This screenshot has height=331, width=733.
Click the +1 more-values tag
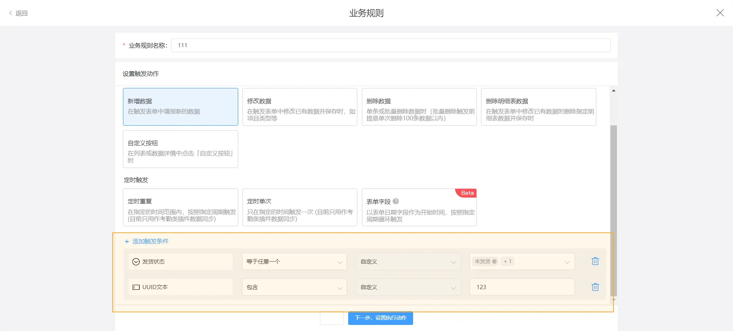[507, 262]
